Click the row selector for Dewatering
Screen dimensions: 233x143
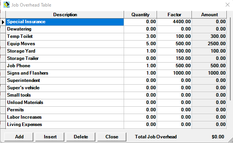[3, 29]
